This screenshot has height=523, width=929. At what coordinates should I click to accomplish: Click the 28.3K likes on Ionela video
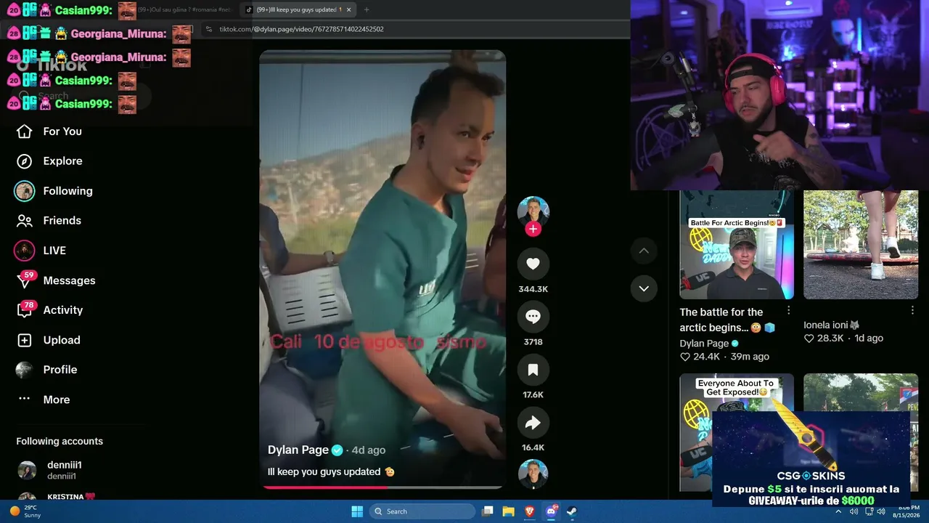824,338
